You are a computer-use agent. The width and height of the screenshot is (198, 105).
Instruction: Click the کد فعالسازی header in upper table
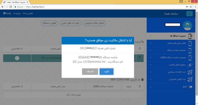(17, 49)
